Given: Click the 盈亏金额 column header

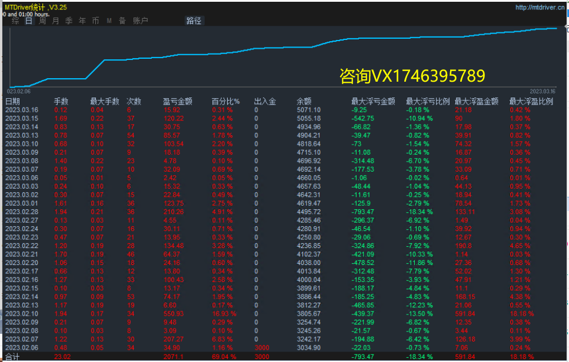Looking at the screenshot, I should click(x=178, y=101).
